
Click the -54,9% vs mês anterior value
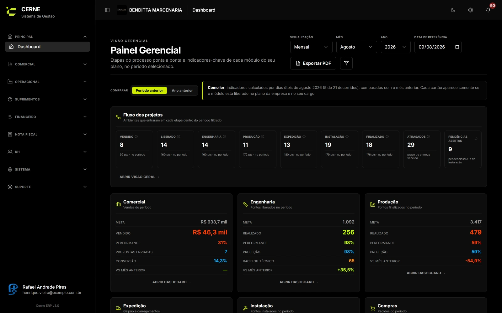[473, 261]
